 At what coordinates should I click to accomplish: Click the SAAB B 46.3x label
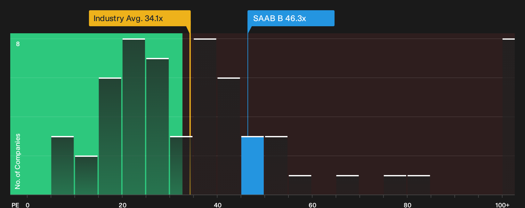click(291, 18)
